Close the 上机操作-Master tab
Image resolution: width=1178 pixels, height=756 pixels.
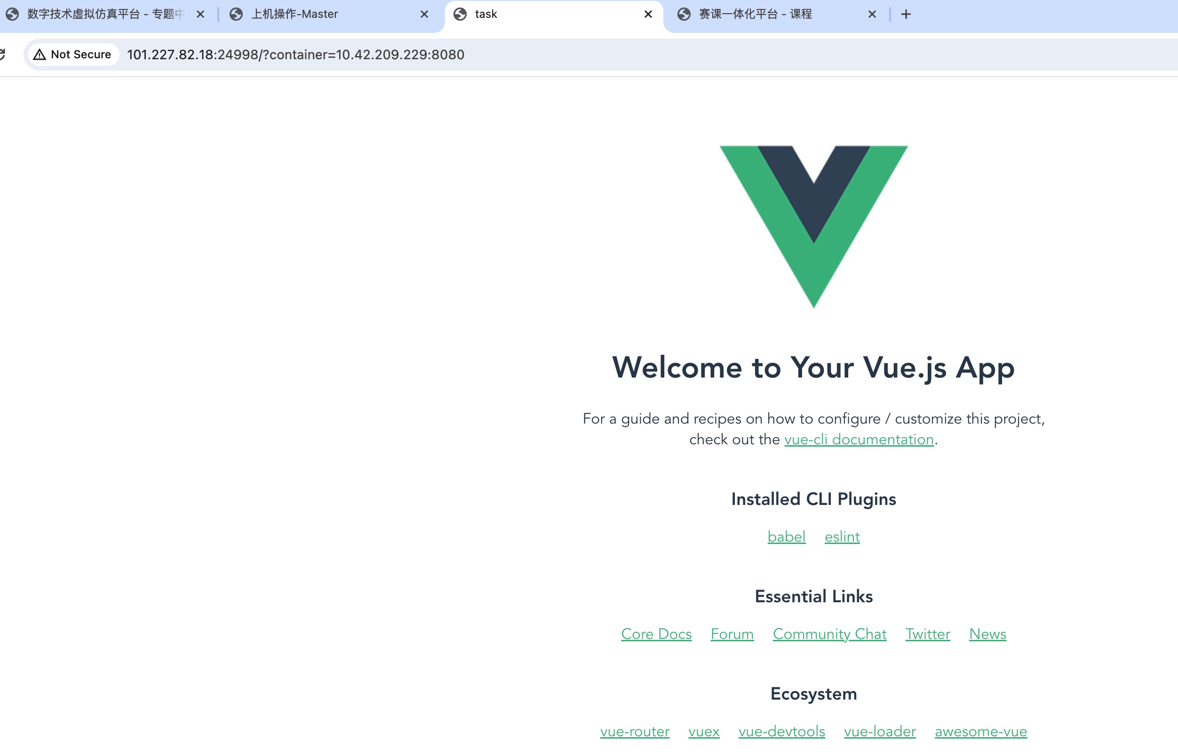tap(424, 14)
